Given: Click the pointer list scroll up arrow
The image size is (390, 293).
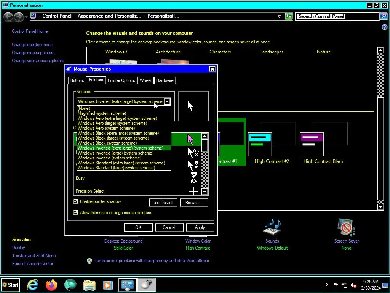Looking at the screenshot, I should (x=205, y=136).
